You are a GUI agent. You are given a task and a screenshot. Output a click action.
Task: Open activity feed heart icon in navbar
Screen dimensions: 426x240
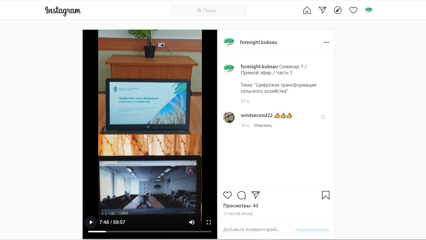pos(353,10)
